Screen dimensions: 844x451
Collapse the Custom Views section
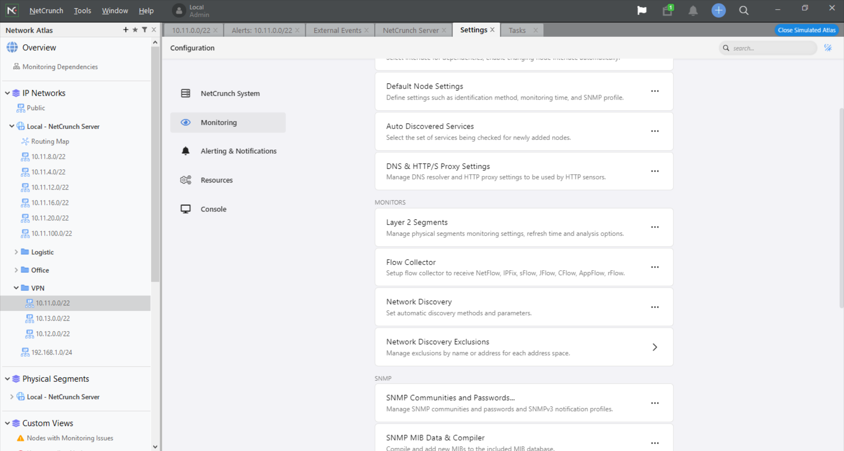pyautogui.click(x=7, y=423)
